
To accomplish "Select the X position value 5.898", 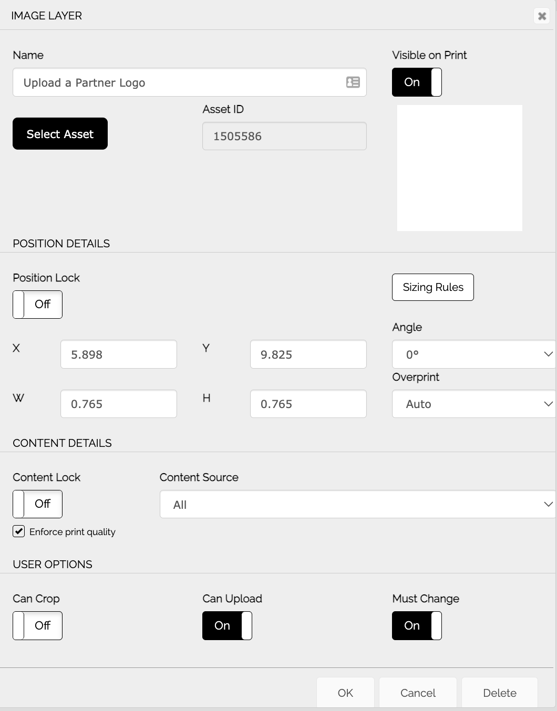I will coord(118,354).
